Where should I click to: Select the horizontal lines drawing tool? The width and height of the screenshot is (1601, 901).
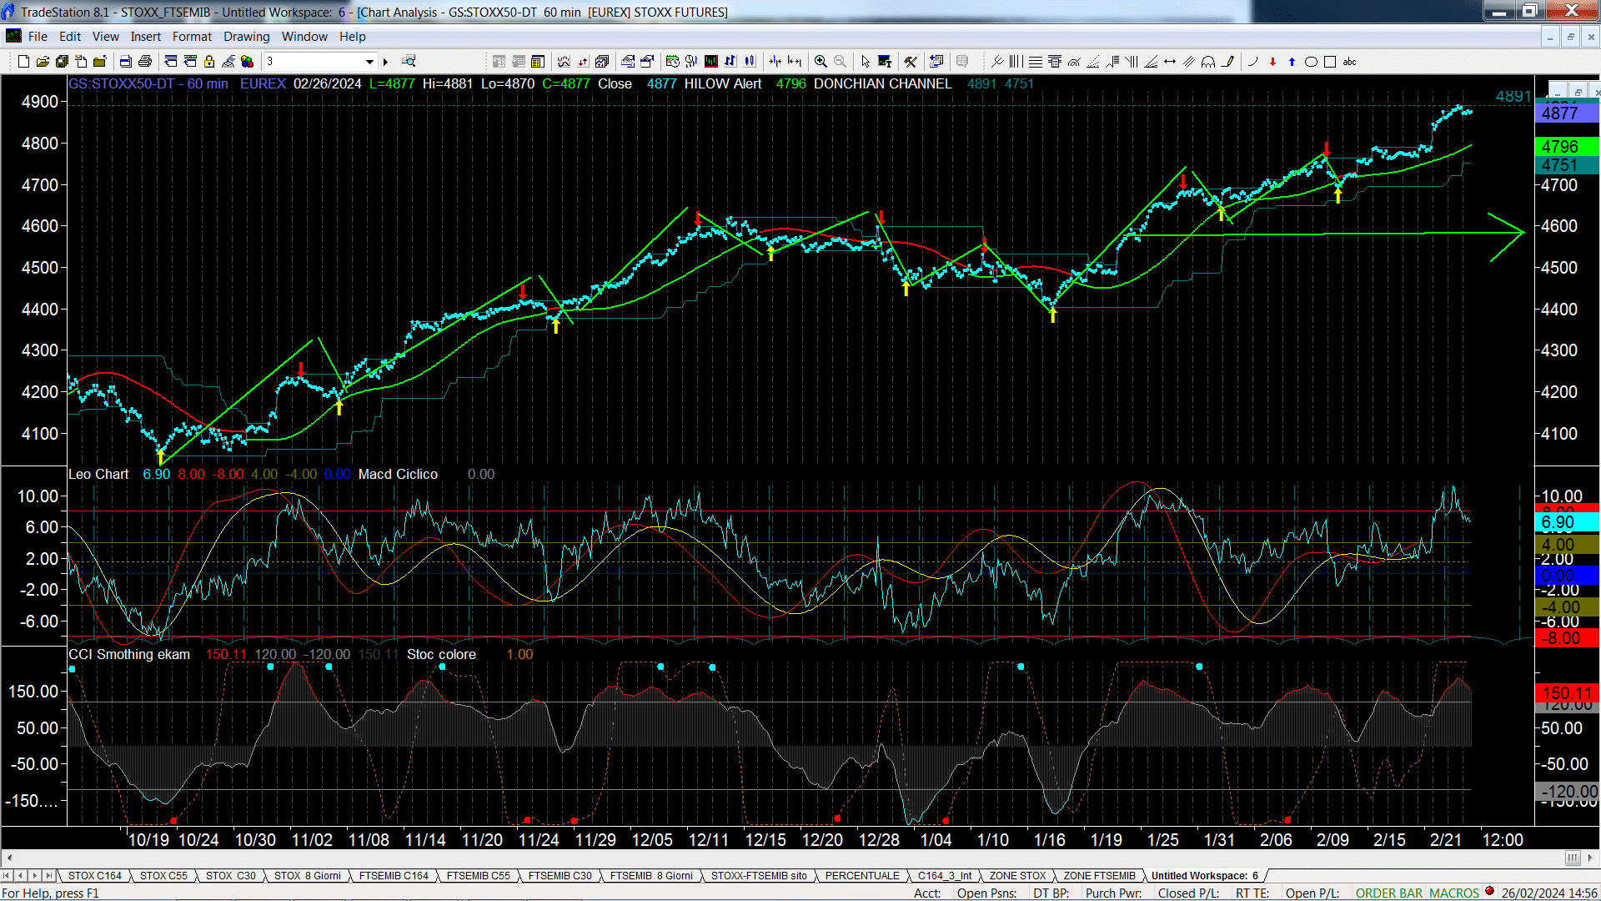click(x=1035, y=62)
